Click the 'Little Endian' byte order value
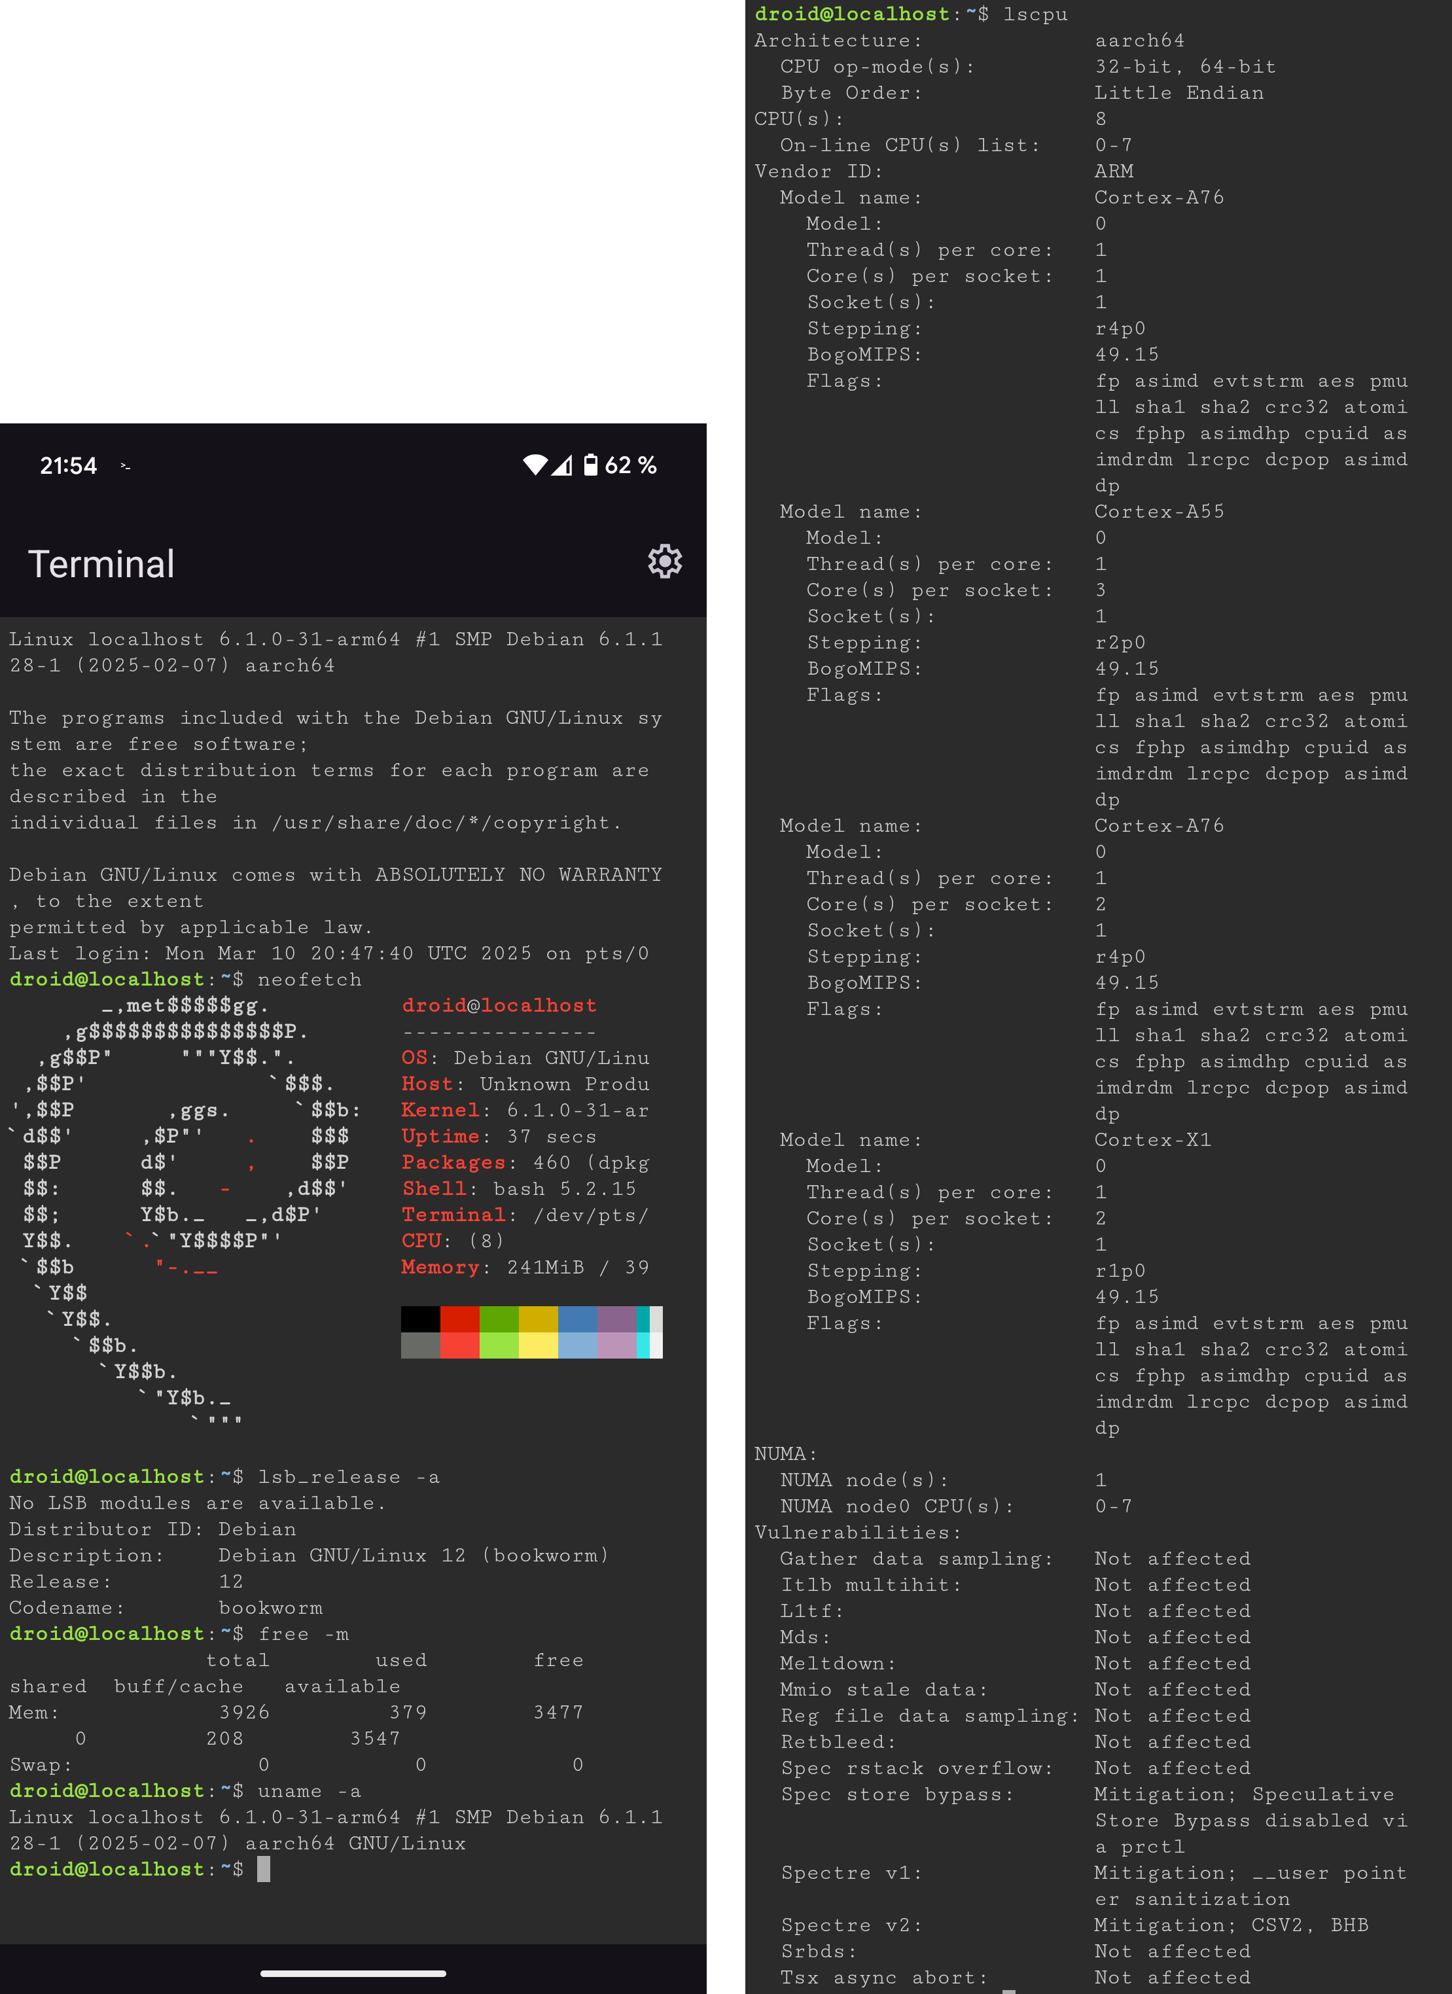Screen dimensions: 1452x1994 coord(1180,93)
